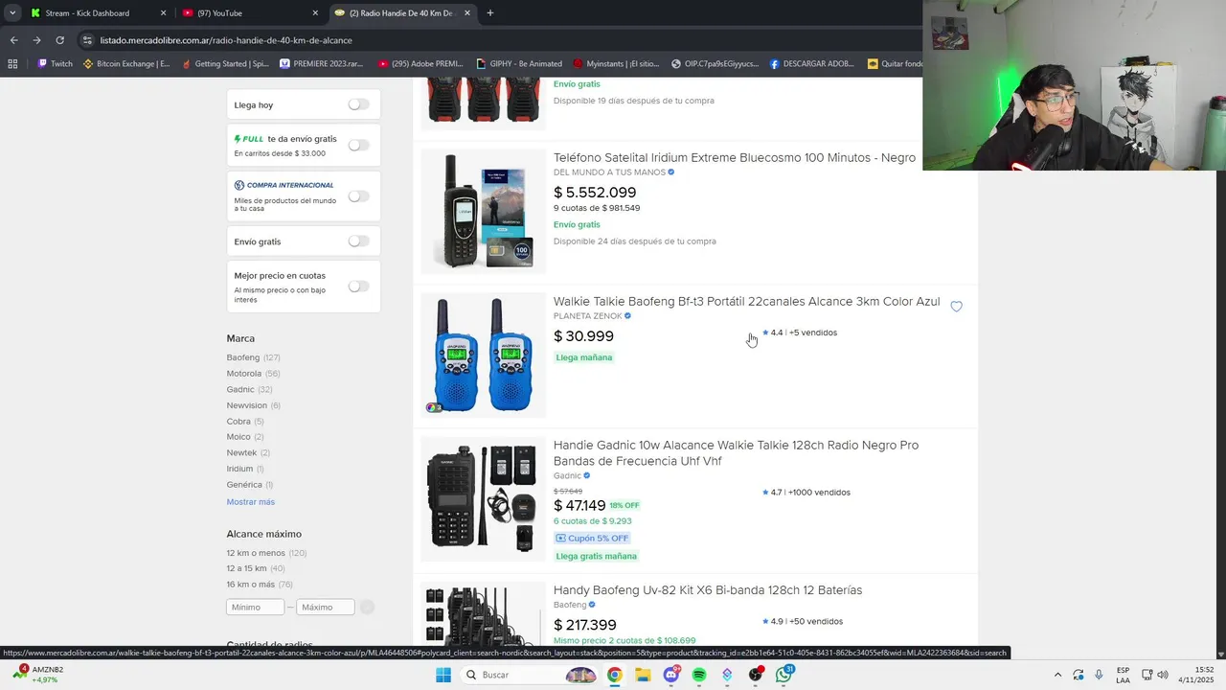Reload the MercadoLibre page
This screenshot has width=1226, height=690.
[59, 40]
